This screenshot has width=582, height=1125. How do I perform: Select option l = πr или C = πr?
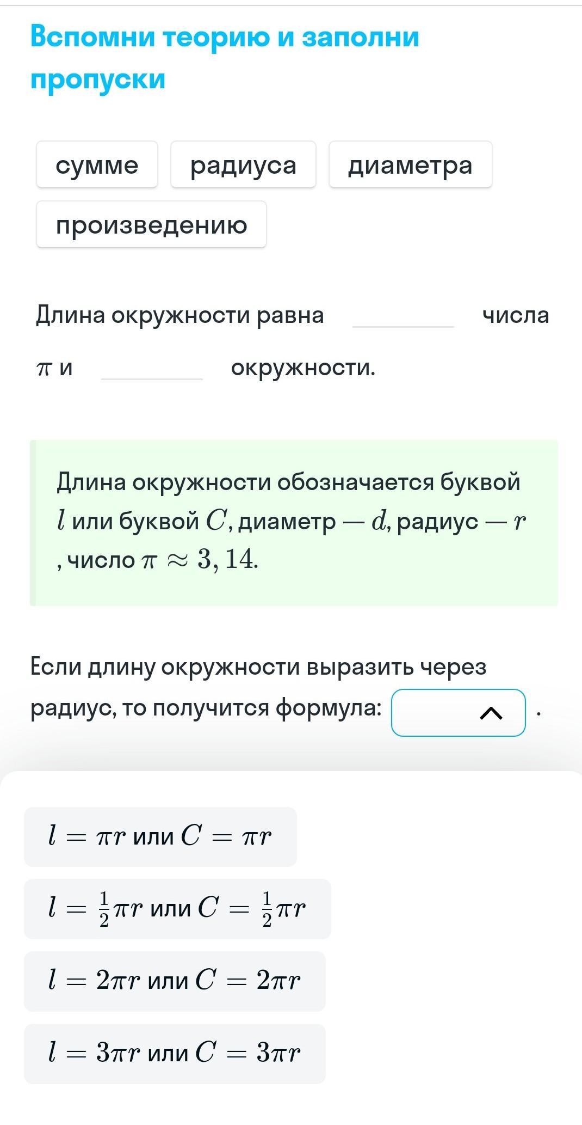[x=160, y=836]
